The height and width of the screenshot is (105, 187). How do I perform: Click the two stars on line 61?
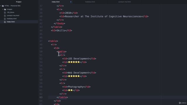point(70,90)
